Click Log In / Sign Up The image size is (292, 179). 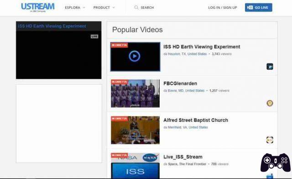[223, 8]
